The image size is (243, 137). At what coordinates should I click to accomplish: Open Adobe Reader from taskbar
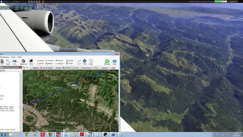pos(82,134)
